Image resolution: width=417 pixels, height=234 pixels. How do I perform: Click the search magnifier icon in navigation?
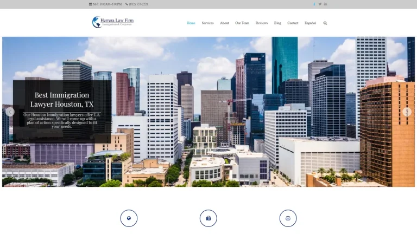(x=325, y=23)
